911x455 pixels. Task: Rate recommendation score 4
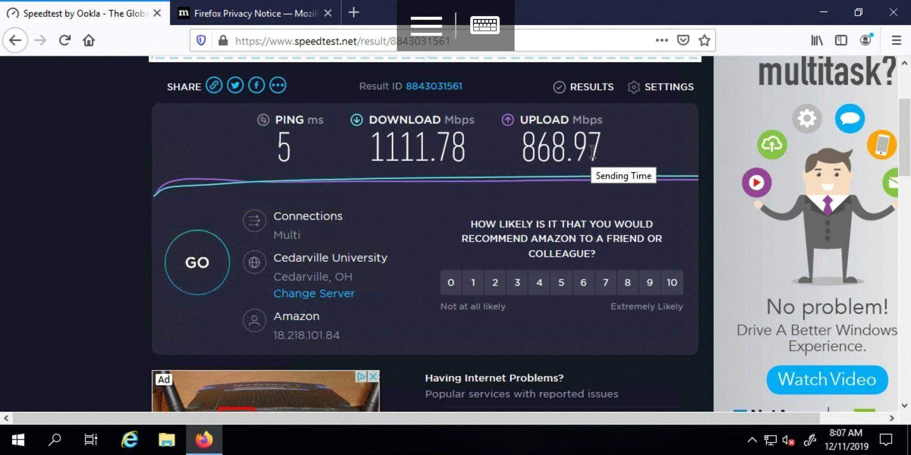point(539,282)
